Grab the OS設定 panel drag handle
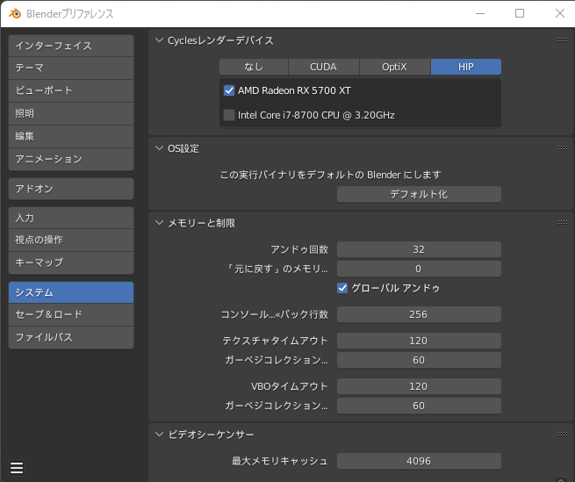The height and width of the screenshot is (482, 575). click(x=563, y=147)
